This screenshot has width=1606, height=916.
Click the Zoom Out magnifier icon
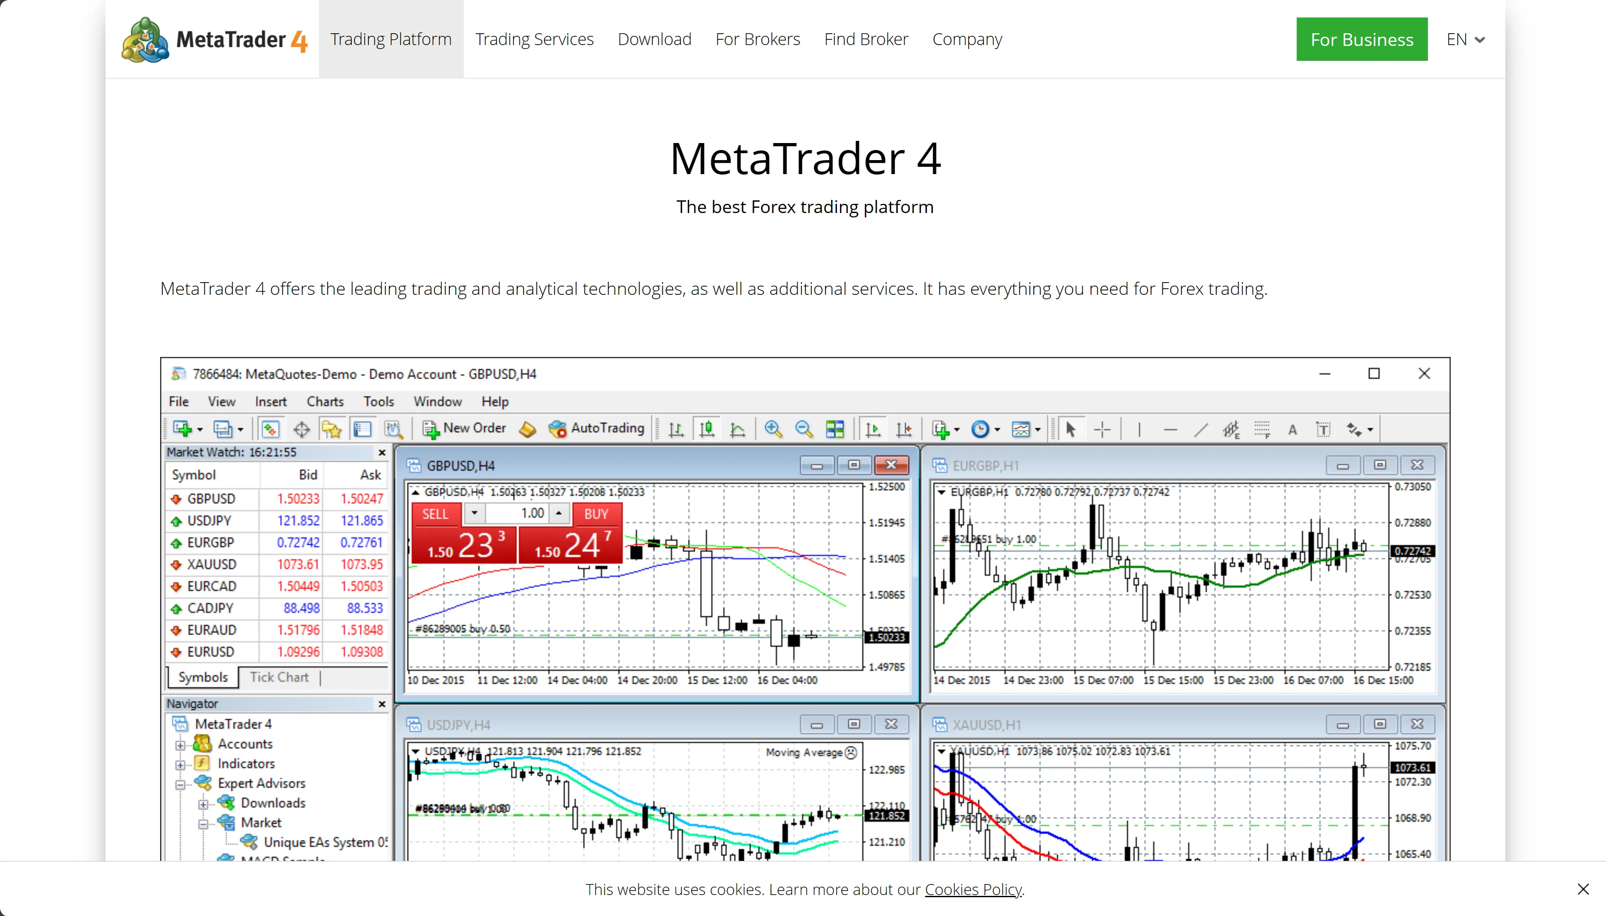(x=803, y=429)
